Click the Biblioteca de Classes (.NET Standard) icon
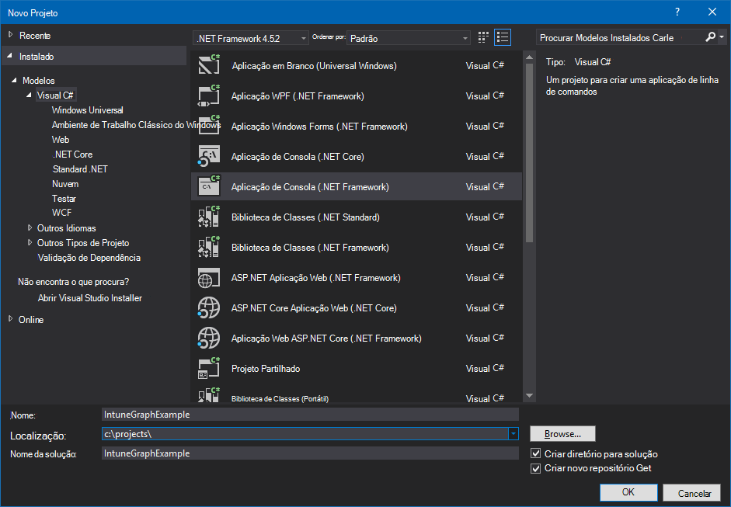731x507 pixels. click(209, 217)
